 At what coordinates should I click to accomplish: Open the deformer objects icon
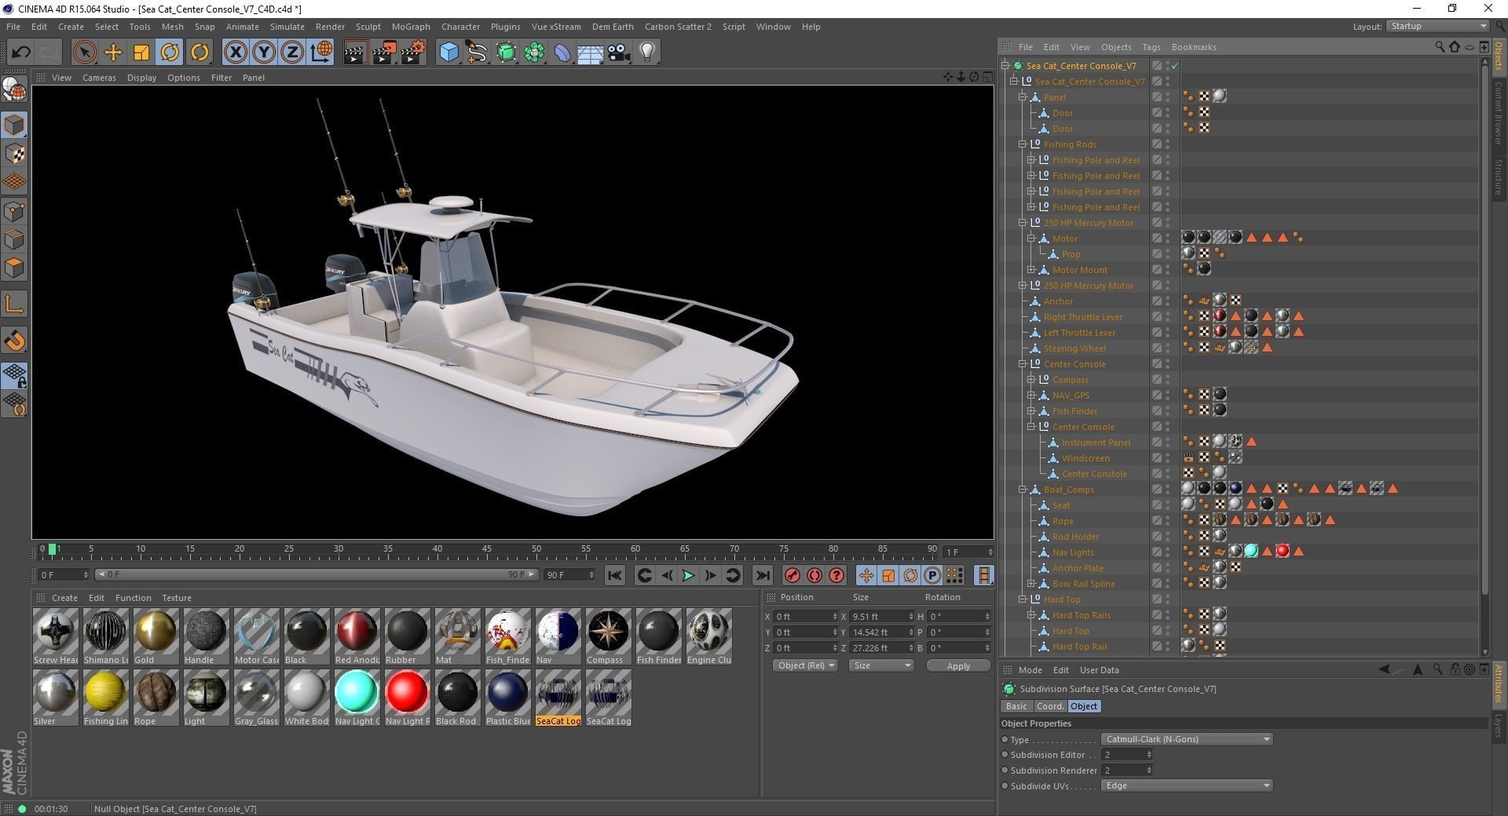562,53
